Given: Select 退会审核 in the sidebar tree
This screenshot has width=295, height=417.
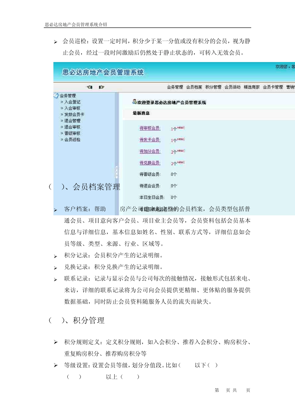Looking at the screenshot, I should coord(72,127).
